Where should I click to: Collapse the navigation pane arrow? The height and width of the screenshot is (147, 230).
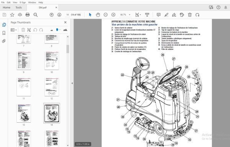(72, 83)
